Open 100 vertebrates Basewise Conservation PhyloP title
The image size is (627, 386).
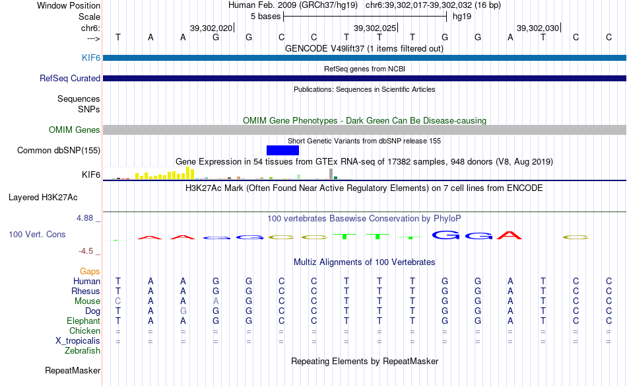pyautogui.click(x=364, y=218)
